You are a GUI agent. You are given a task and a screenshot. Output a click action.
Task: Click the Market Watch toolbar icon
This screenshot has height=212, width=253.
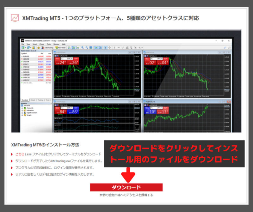click(34, 48)
